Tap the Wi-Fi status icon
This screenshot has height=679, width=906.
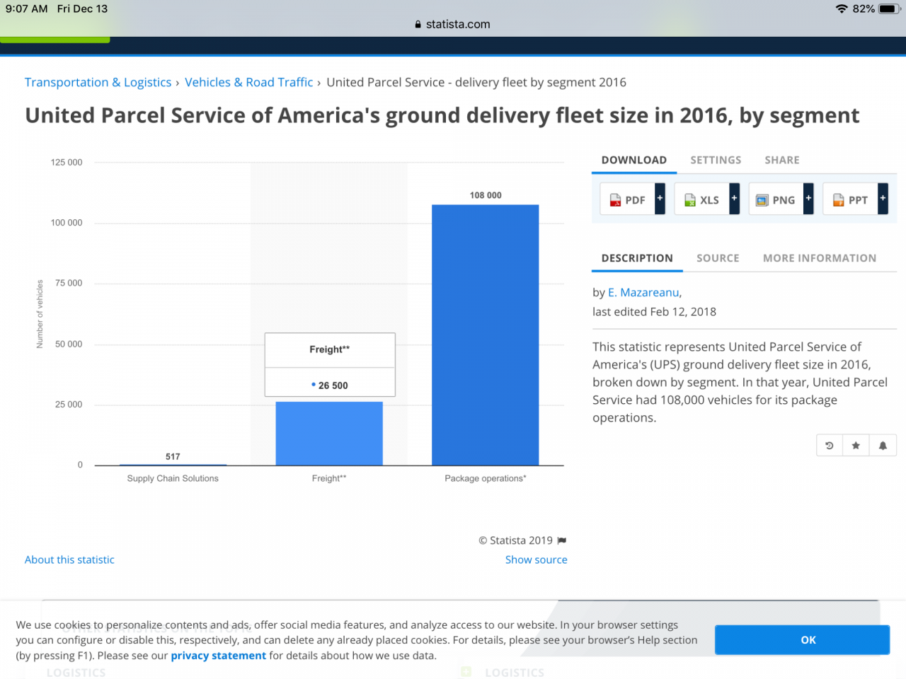pyautogui.click(x=842, y=8)
